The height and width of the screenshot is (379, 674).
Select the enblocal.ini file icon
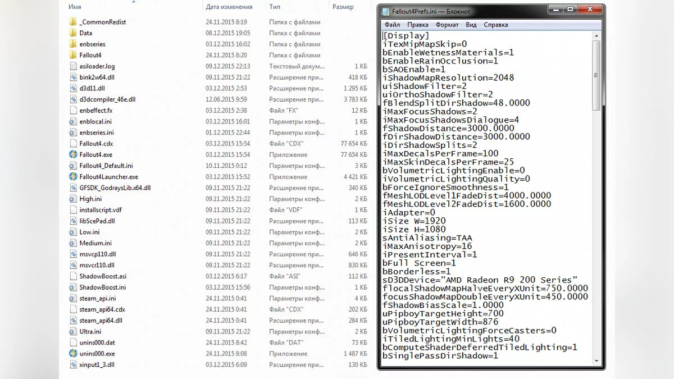point(73,121)
